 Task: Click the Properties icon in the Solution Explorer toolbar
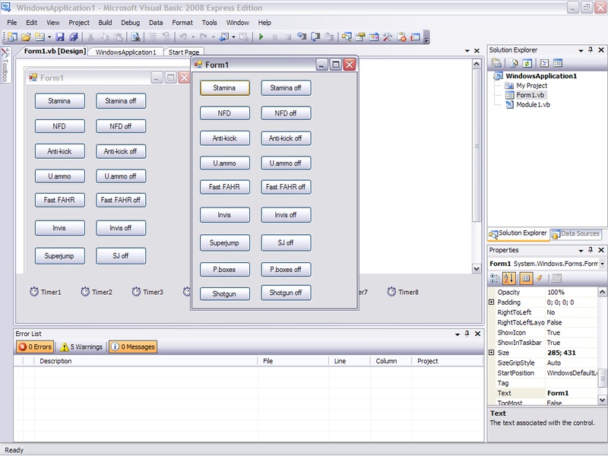[x=497, y=63]
